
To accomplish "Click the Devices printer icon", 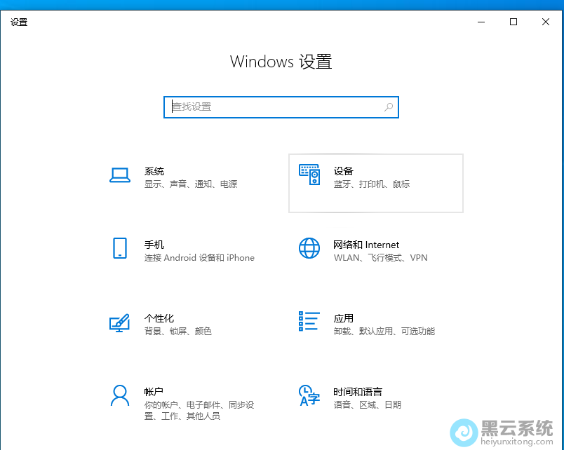I will click(x=309, y=175).
